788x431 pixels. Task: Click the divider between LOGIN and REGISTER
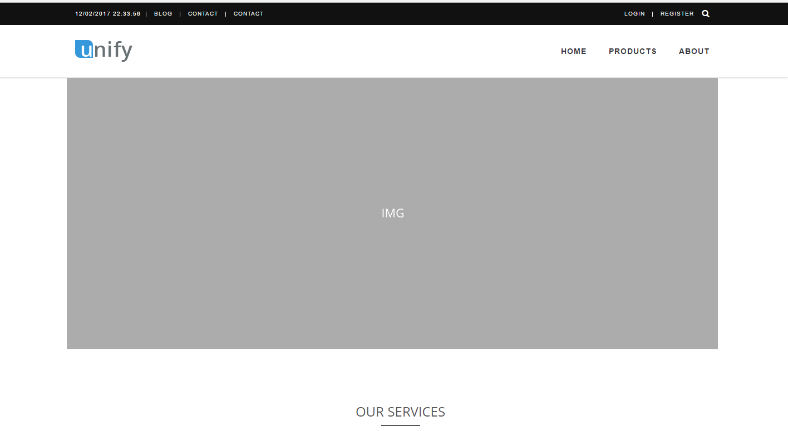653,14
